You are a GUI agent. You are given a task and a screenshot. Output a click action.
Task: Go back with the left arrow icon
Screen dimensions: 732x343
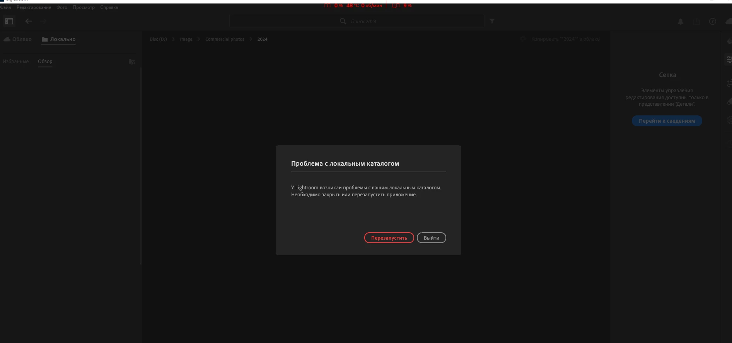(x=29, y=21)
